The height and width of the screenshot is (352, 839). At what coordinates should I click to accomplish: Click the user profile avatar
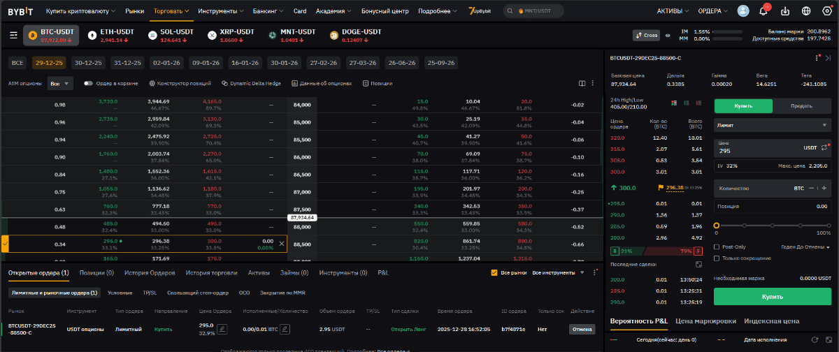point(743,11)
